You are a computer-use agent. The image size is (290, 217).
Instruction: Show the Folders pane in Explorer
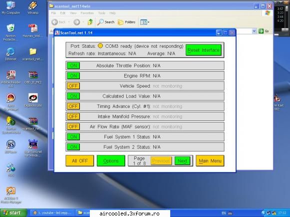(127, 22)
